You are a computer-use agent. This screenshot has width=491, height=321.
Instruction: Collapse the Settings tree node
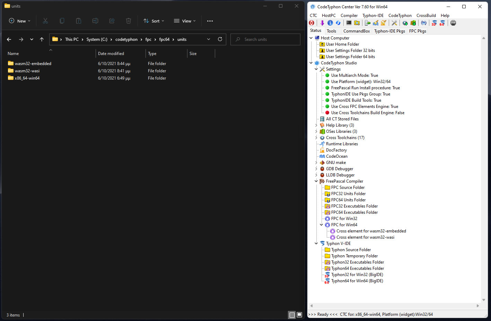click(316, 69)
